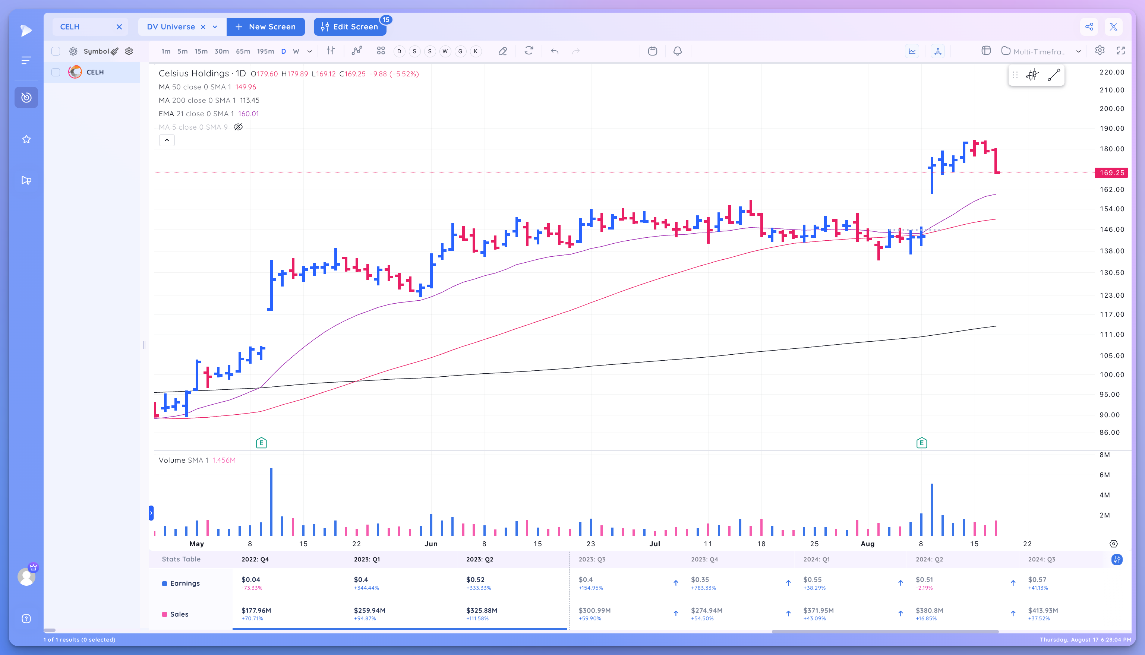Check the CELH row checkbox

[56, 72]
